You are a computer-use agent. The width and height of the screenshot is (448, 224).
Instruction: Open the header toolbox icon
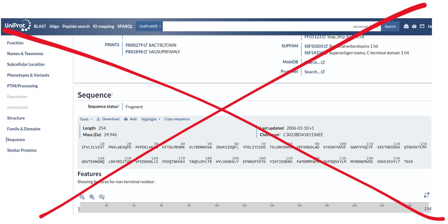point(406,26)
